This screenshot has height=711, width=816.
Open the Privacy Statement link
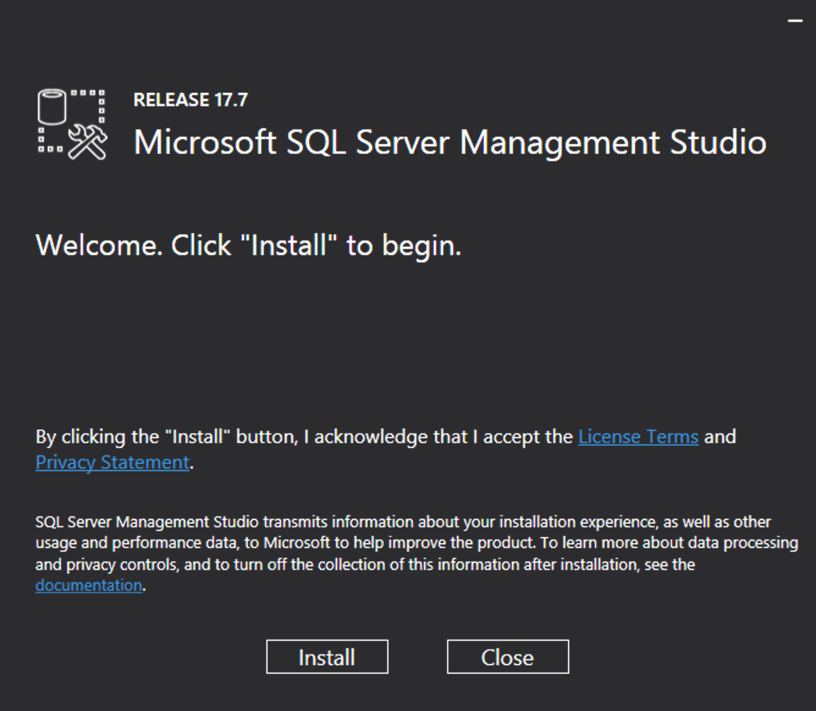(112, 463)
